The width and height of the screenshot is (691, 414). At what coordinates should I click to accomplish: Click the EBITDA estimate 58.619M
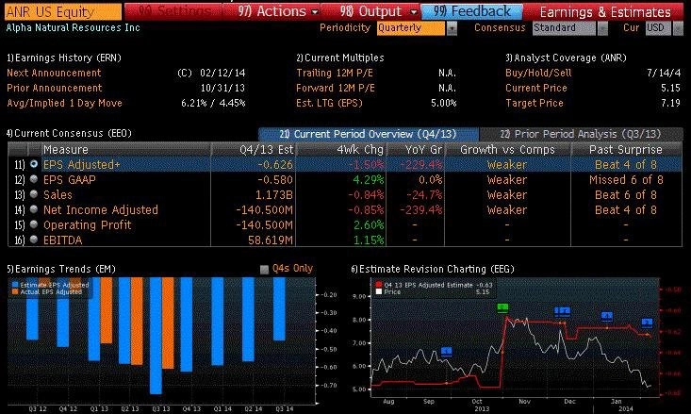point(269,240)
